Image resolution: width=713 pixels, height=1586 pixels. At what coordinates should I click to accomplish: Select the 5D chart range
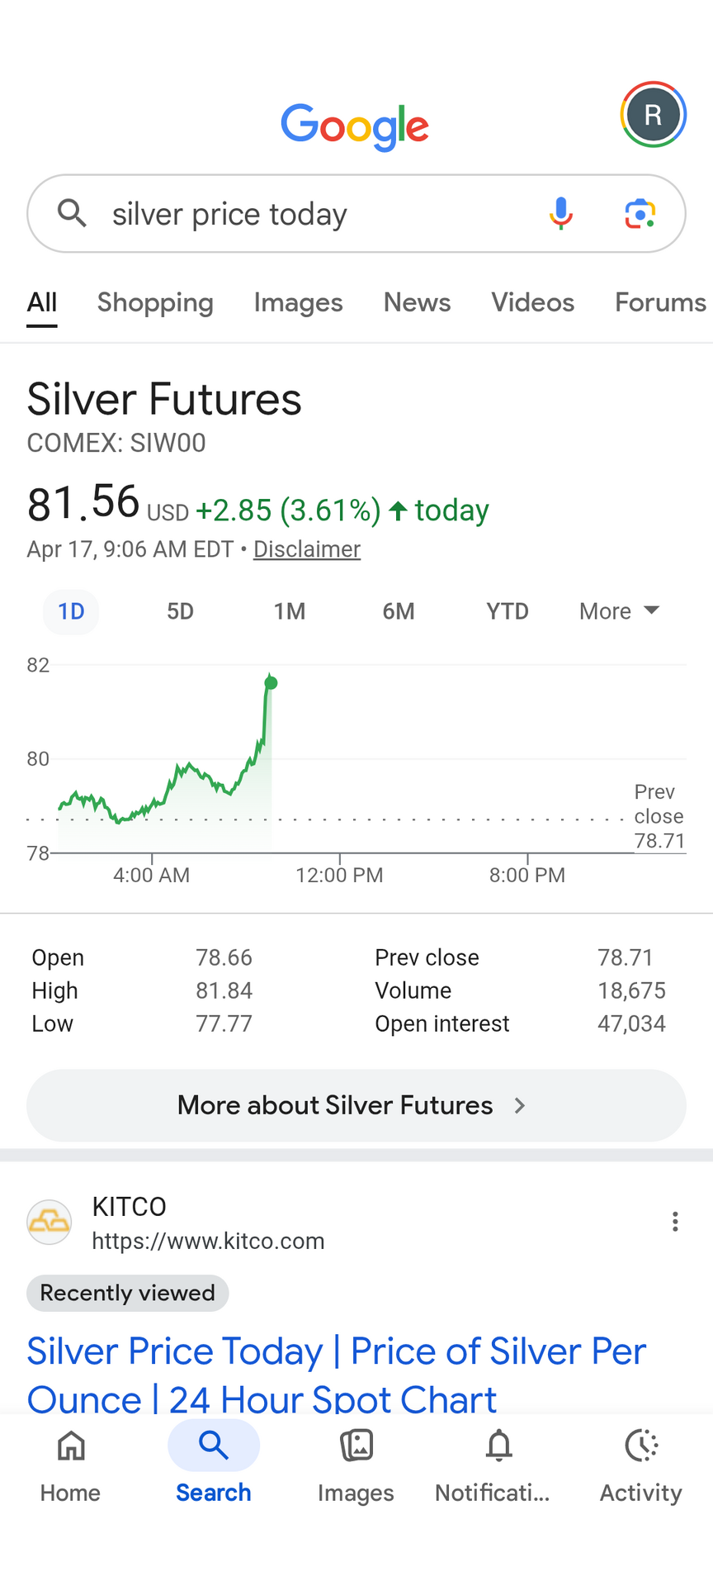180,611
